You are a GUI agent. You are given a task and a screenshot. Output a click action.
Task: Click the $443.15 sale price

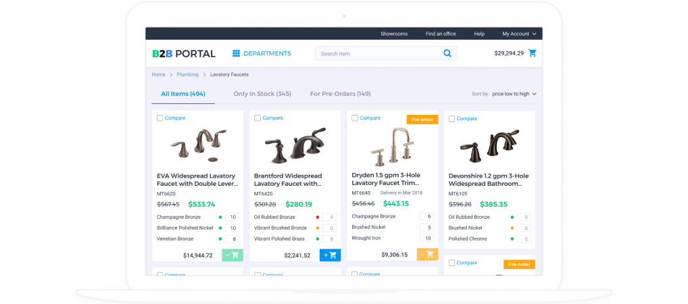396,203
